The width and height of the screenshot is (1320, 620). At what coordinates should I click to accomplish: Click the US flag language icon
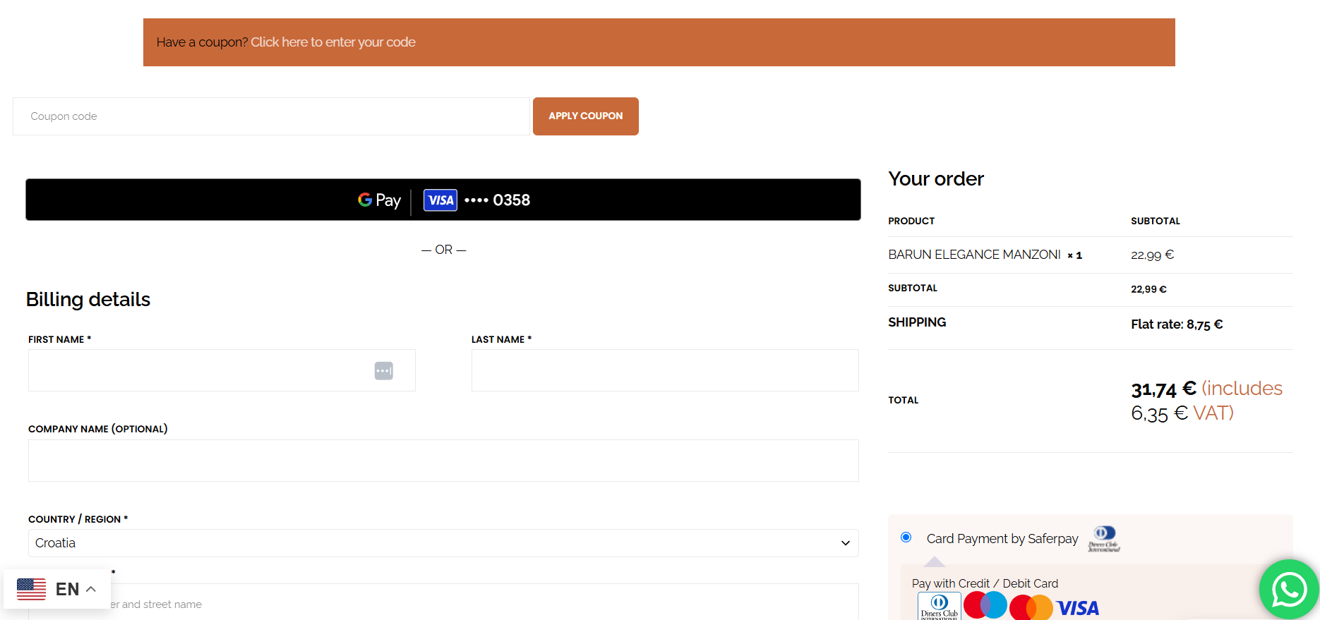pos(31,589)
